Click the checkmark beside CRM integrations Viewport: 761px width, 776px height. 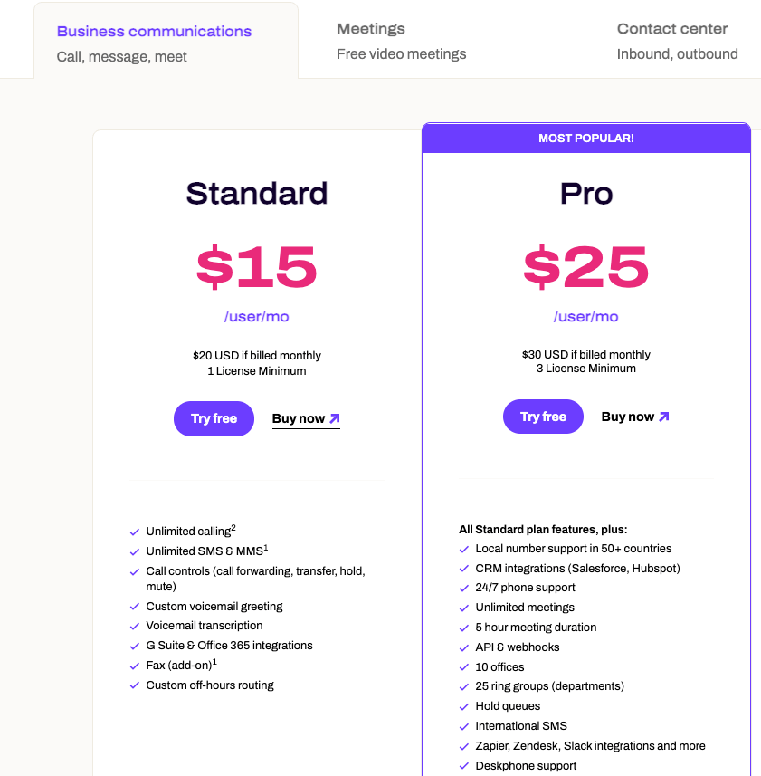(x=463, y=568)
